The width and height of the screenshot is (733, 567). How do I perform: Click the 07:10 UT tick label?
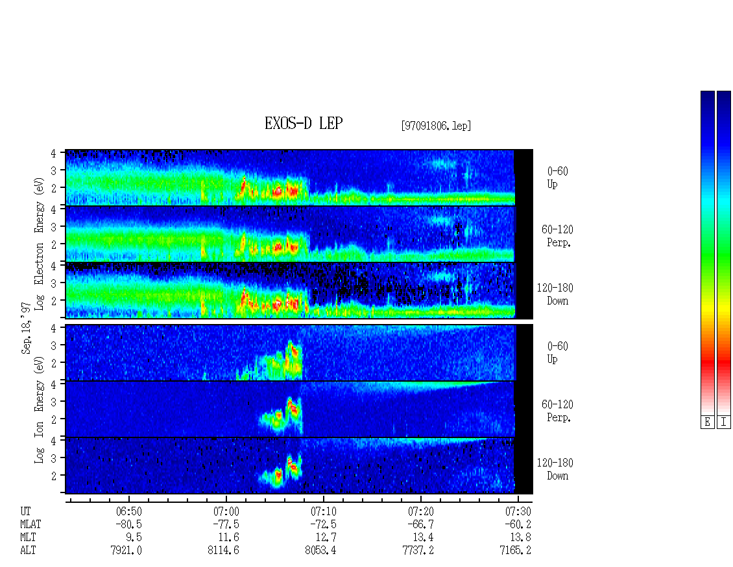(324, 511)
